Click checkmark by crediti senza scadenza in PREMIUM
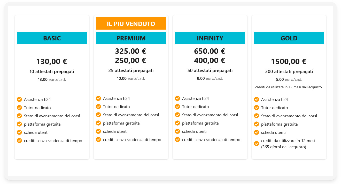Image resolution: width=341 pixels, height=184 pixels. pos(98,139)
